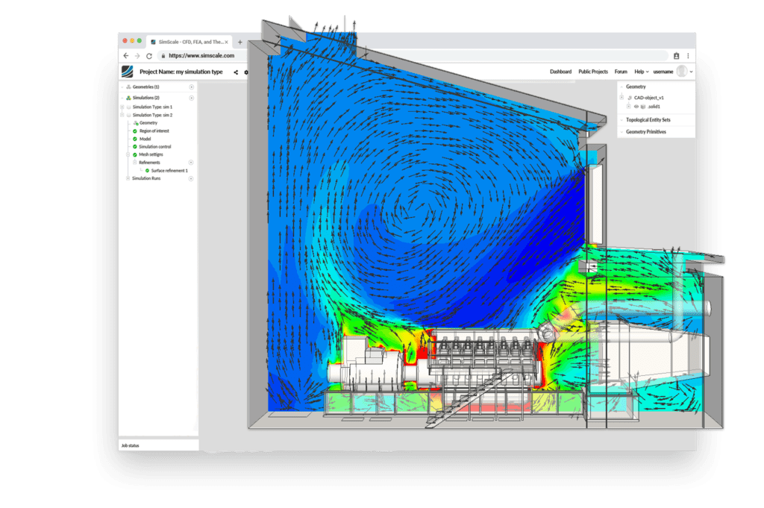Select Surface refinement 1 in the tree
The image size is (764, 508).
point(169,170)
